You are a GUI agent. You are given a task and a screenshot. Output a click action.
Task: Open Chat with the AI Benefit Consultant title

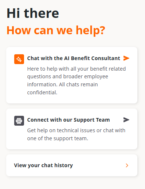[x=74, y=58]
